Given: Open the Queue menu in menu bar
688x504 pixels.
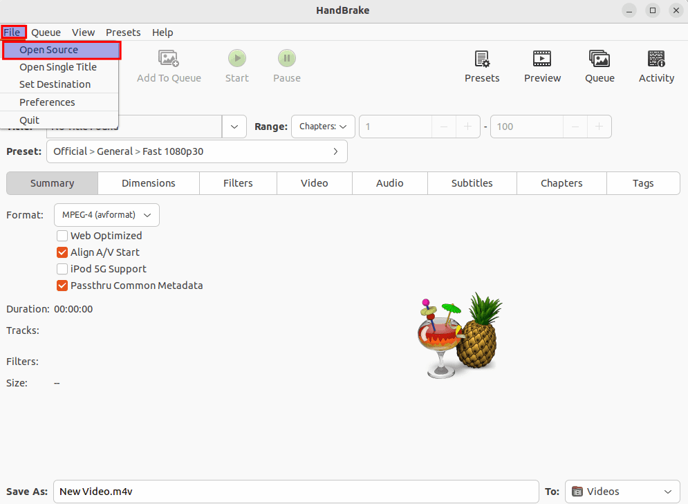Looking at the screenshot, I should tap(46, 32).
